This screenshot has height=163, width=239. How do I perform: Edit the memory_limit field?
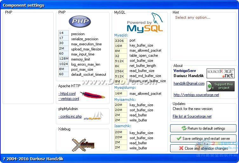63,58
